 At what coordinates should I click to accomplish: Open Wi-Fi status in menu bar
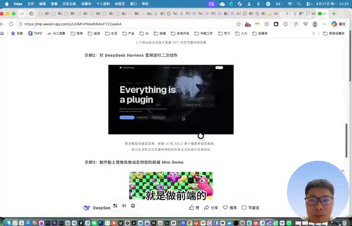pyautogui.click(x=290, y=4)
